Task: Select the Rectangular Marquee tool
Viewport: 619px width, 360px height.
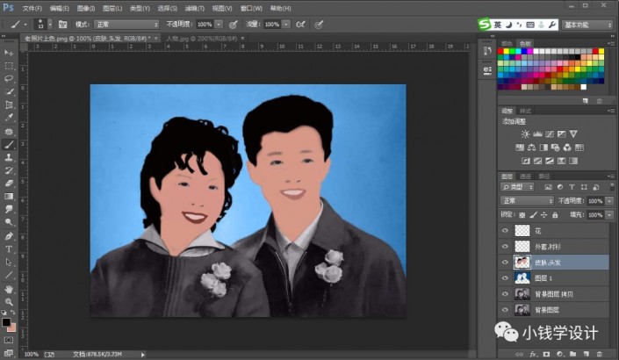Action: (x=9, y=66)
